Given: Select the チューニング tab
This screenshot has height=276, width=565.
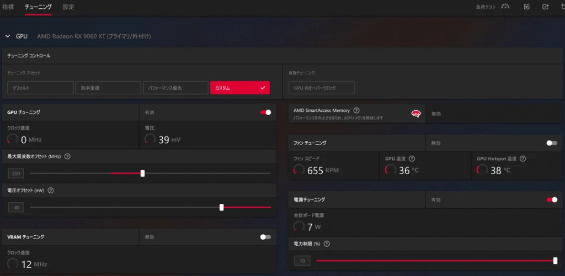Looking at the screenshot, I should (38, 7).
